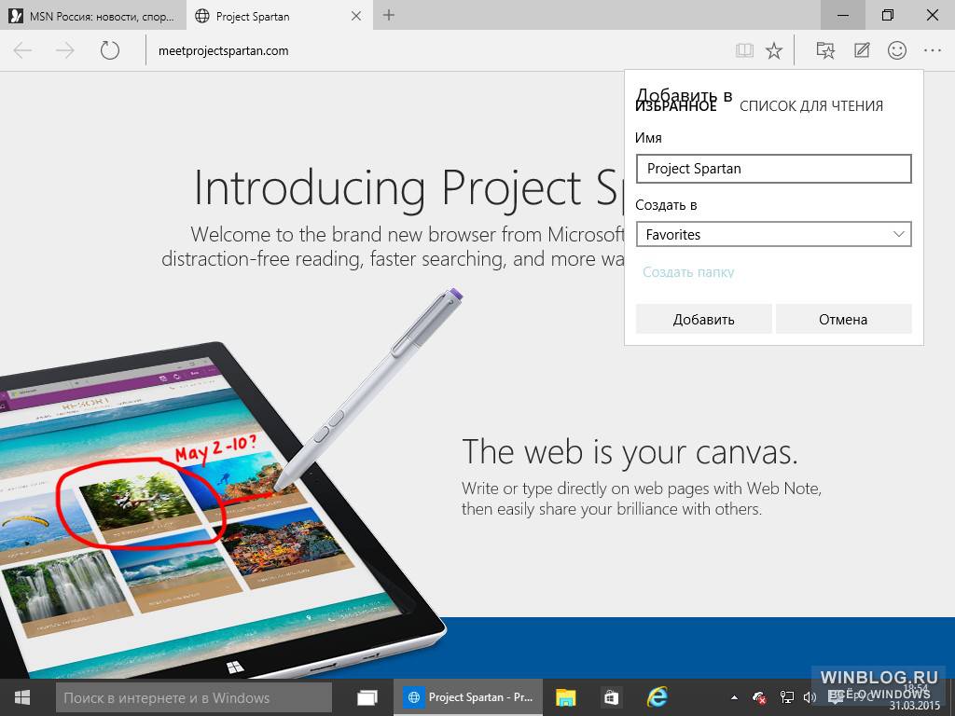Image resolution: width=955 pixels, height=716 pixels.
Task: Select Project Spartan taskbar button
Action: 468,697
